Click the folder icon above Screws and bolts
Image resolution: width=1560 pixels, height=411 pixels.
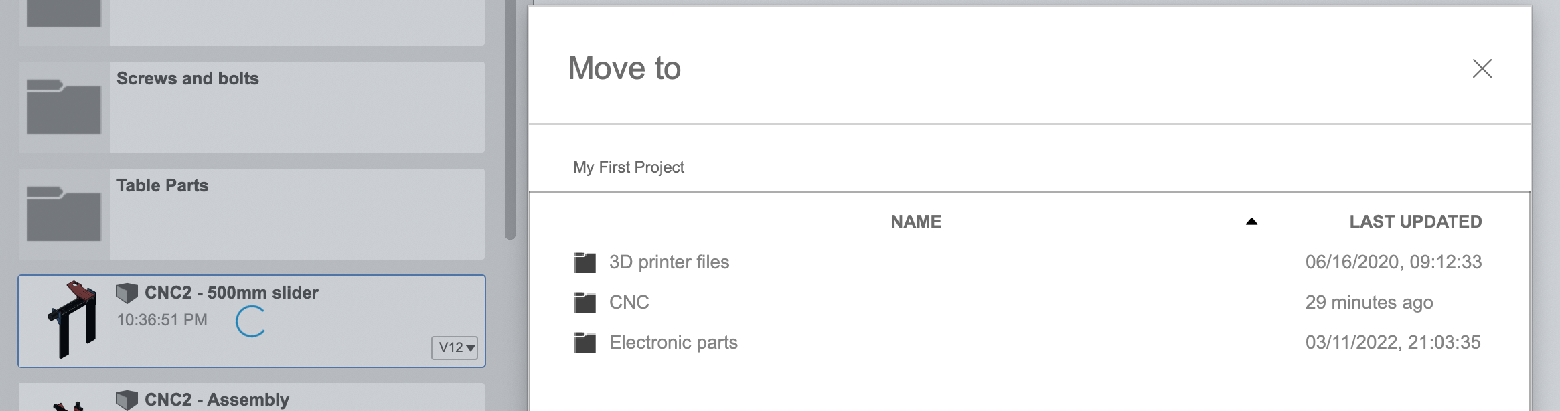point(62,13)
